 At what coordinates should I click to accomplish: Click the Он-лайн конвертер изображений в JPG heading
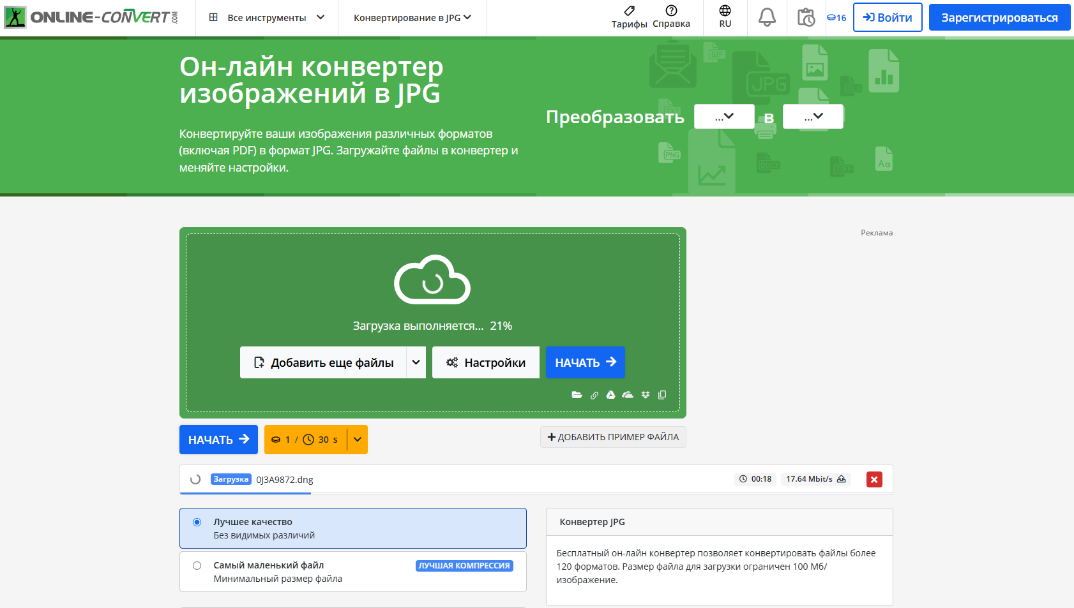(311, 80)
